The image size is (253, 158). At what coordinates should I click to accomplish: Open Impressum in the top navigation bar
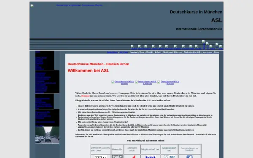[x=207, y=52]
